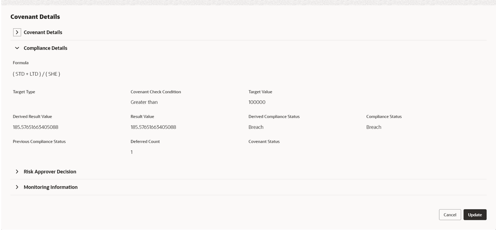Click the Result Value label
Image resolution: width=496 pixels, height=230 pixels.
pos(142,117)
